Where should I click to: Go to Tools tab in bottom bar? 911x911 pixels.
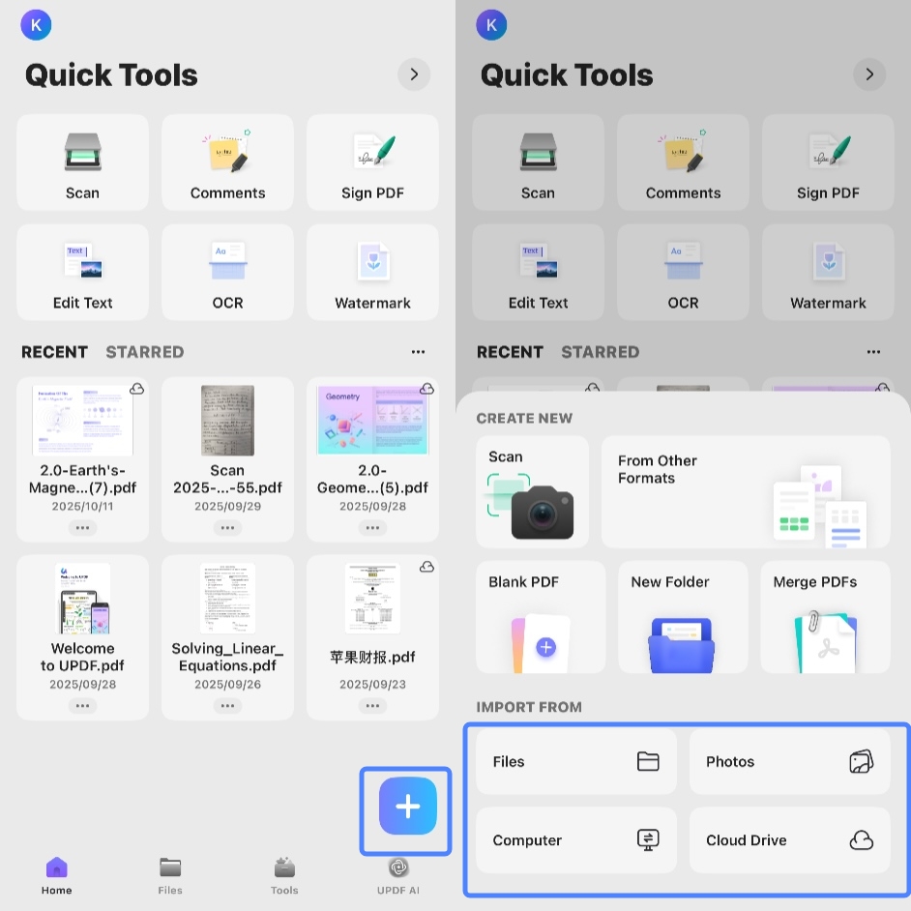tap(284, 875)
